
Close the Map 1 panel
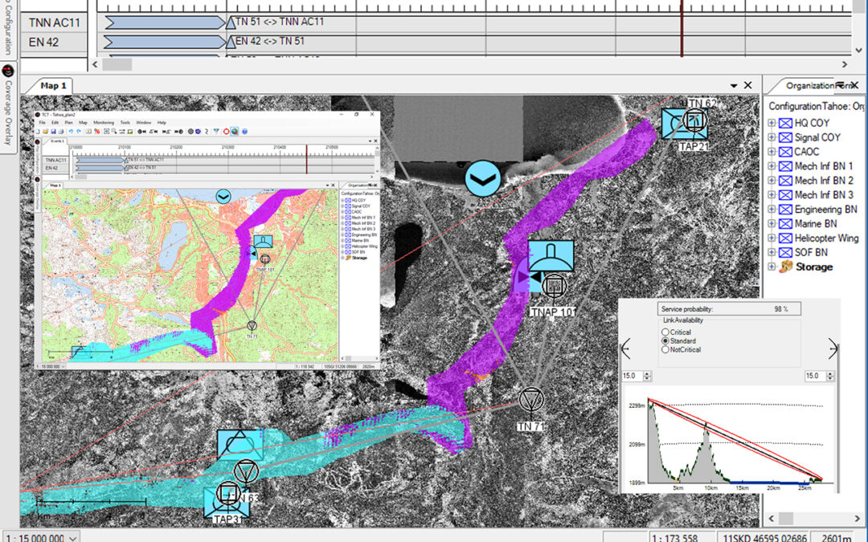748,85
